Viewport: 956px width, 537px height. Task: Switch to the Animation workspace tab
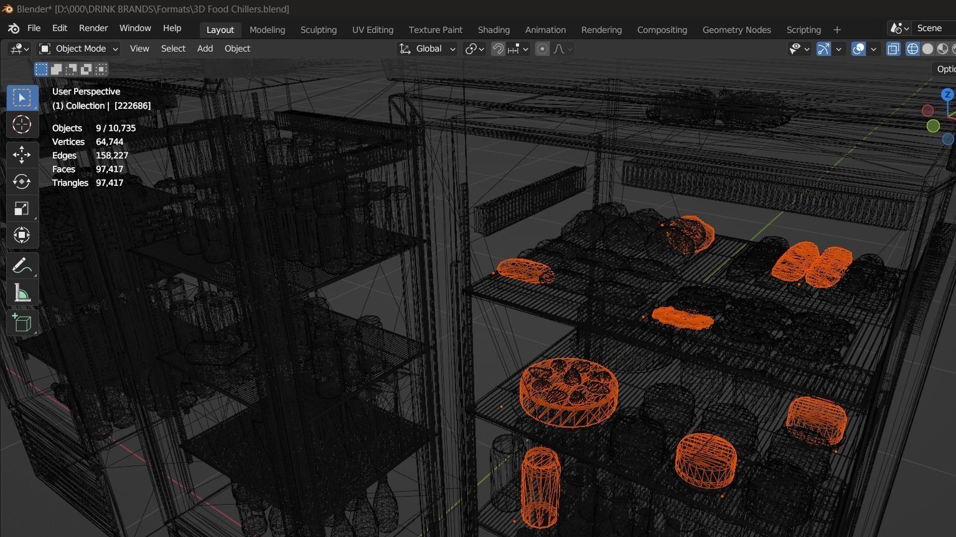point(545,30)
